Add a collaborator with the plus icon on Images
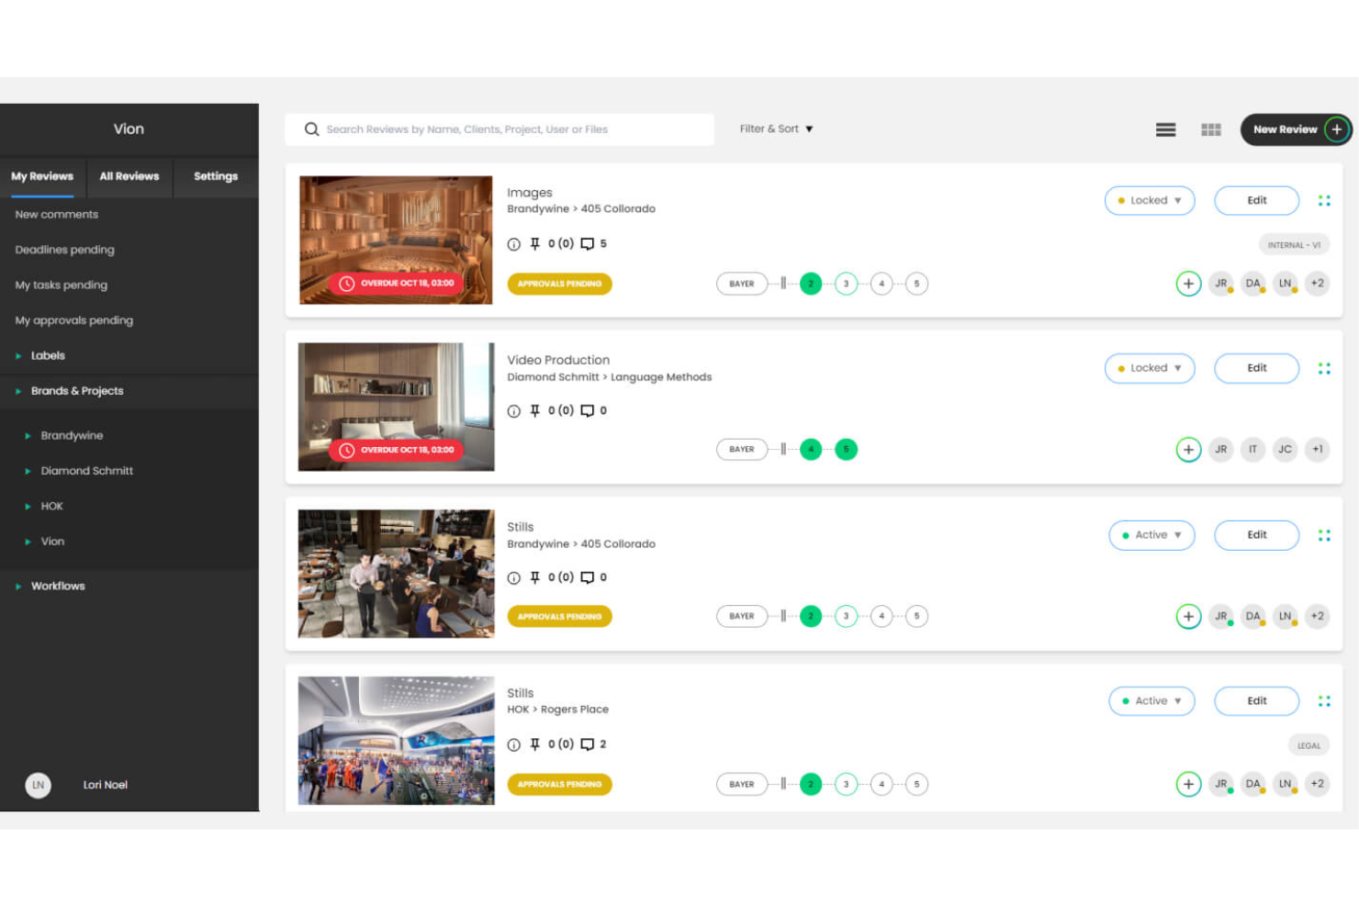 click(1188, 284)
